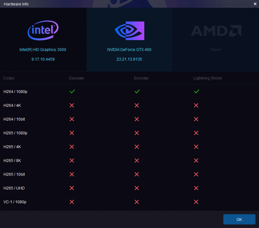The width and height of the screenshot is (259, 228).
Task: Click the greyed-out AMD logo
Action: point(216,31)
